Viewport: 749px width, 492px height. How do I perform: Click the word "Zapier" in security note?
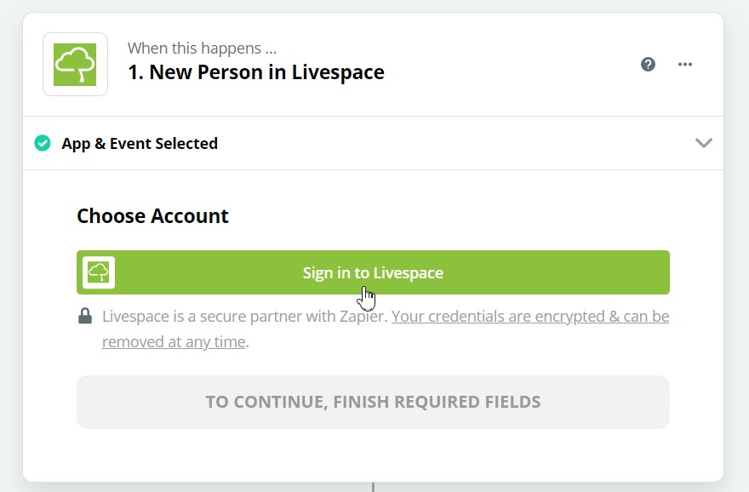[x=362, y=316]
